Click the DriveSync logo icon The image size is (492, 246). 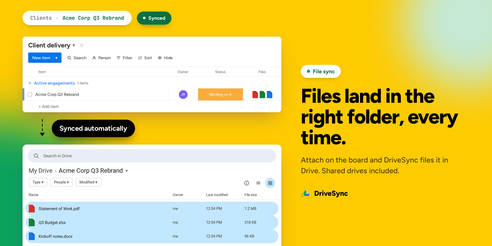(306, 193)
